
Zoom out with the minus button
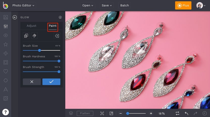pos(121,113)
